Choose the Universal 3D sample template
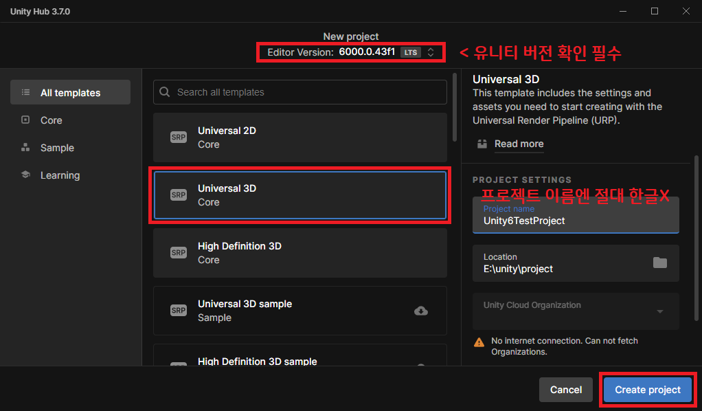The height and width of the screenshot is (411, 702). click(300, 311)
